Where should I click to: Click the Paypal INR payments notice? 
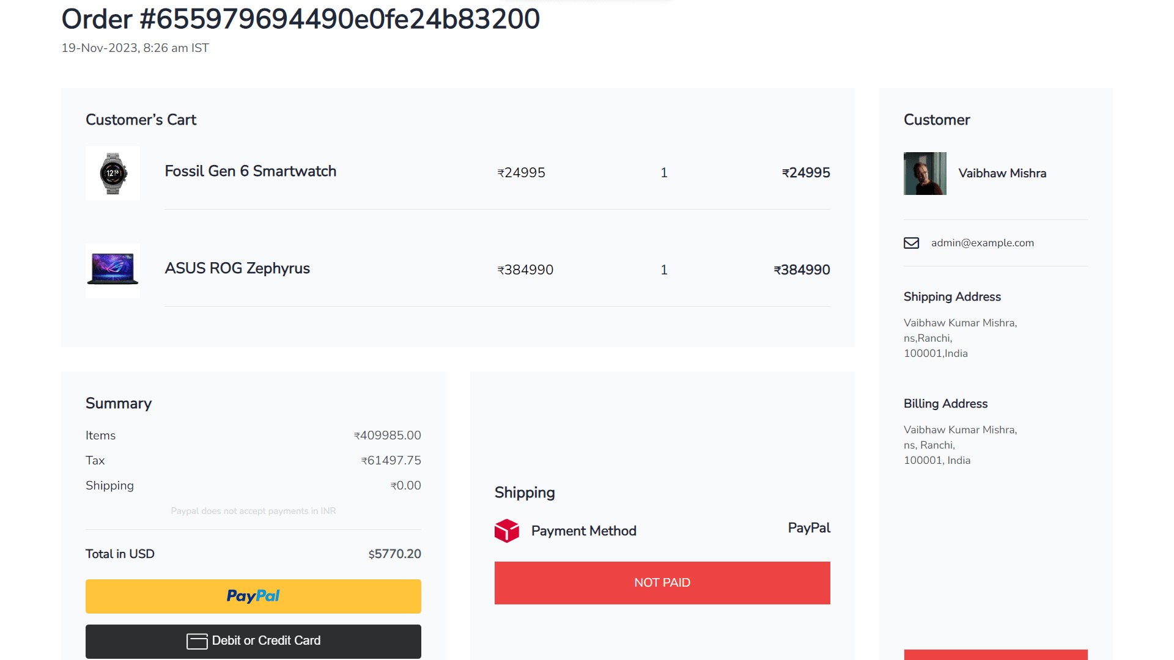[x=253, y=511]
